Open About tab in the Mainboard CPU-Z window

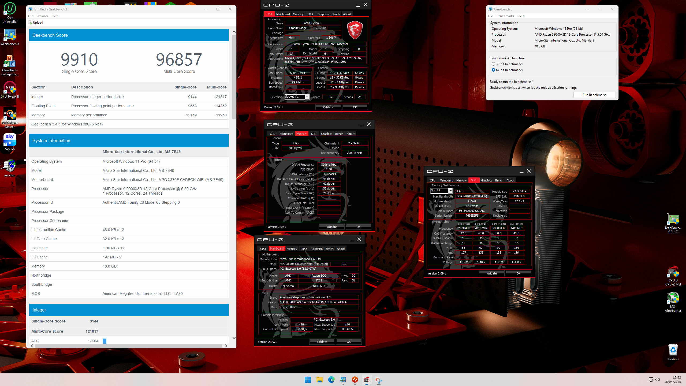tap(341, 249)
